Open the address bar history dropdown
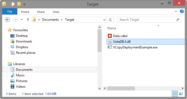187x99 pixels. [104, 20]
